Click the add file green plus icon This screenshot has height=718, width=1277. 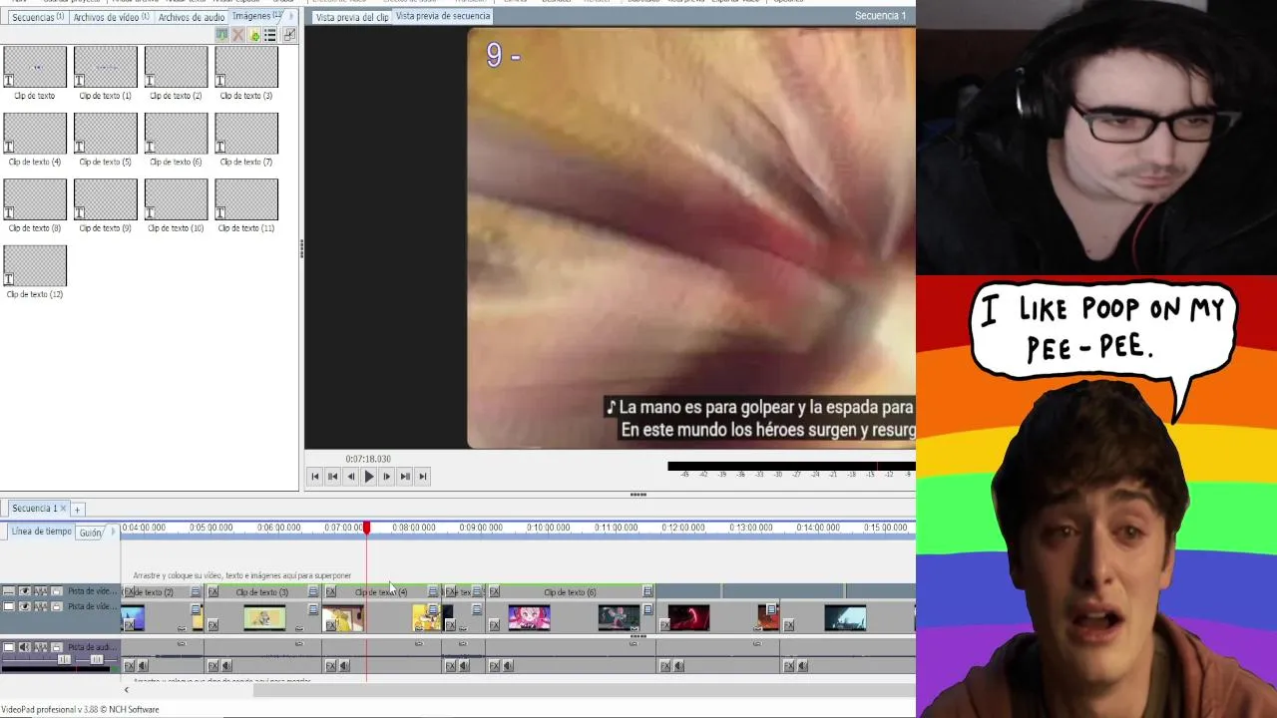[x=254, y=35]
